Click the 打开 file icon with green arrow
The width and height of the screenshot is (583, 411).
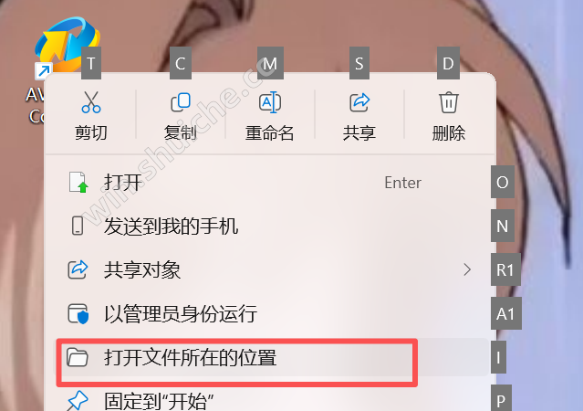pyautogui.click(x=78, y=183)
